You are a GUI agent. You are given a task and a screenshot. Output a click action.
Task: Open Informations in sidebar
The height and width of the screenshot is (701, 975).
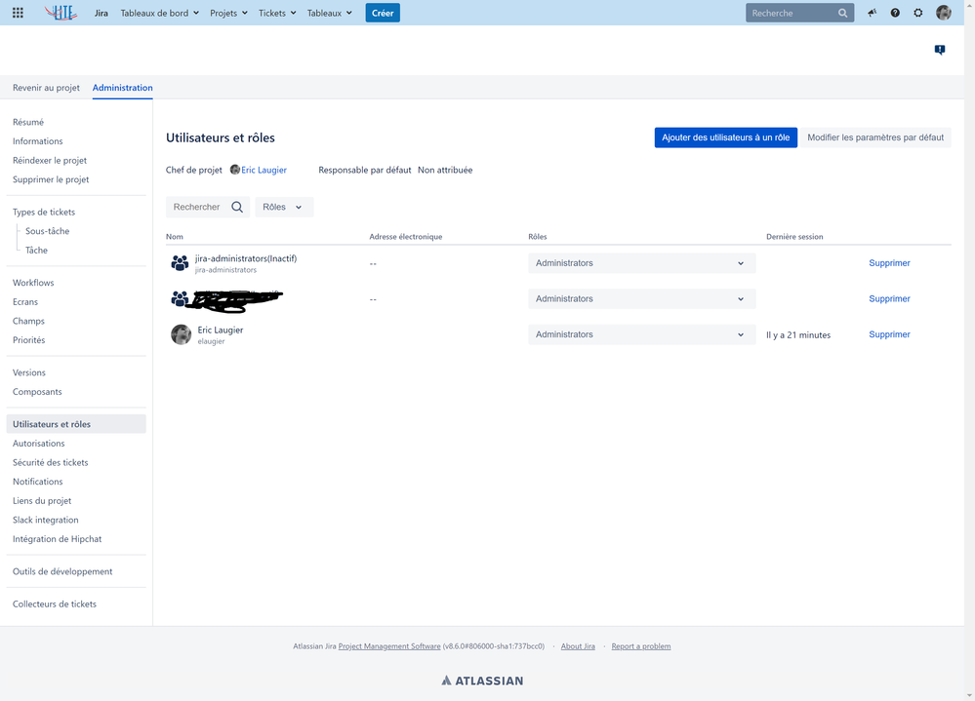[x=37, y=141]
